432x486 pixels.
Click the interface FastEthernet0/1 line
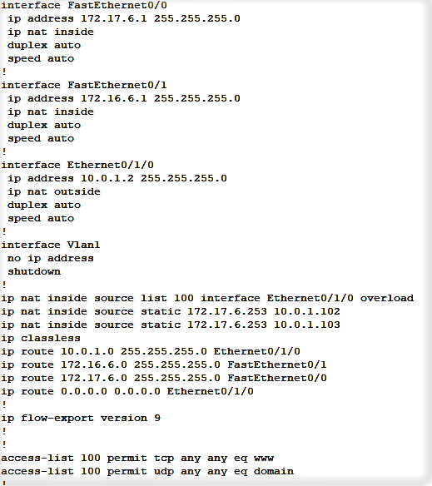pyautogui.click(x=84, y=85)
